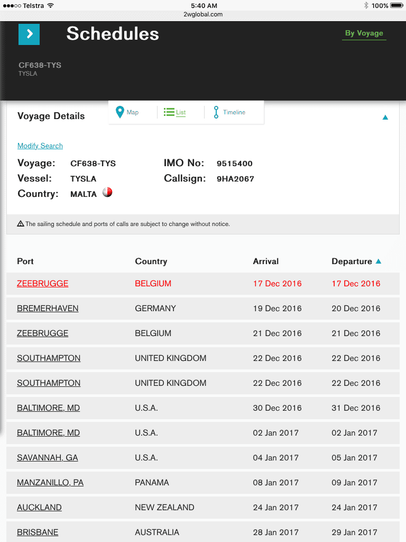This screenshot has width=406, height=542.
Task: Click the AUSTRALIA country cell
Action: [x=157, y=532]
